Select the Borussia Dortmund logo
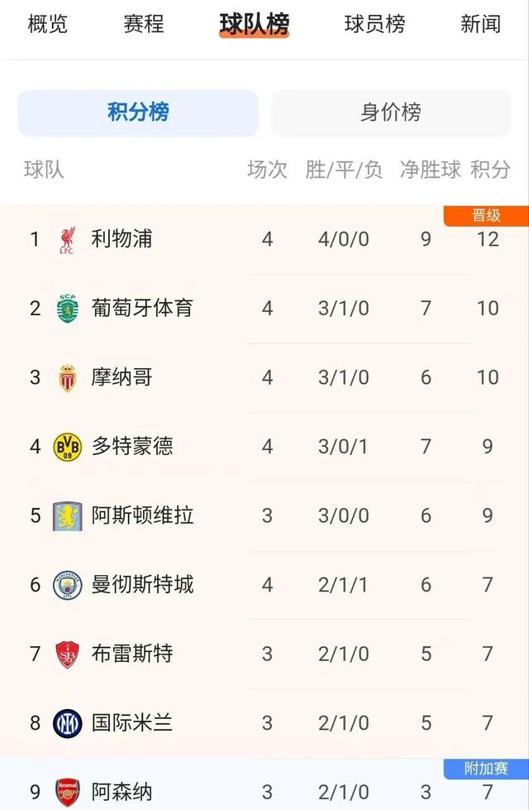The image size is (529, 810). tap(69, 446)
